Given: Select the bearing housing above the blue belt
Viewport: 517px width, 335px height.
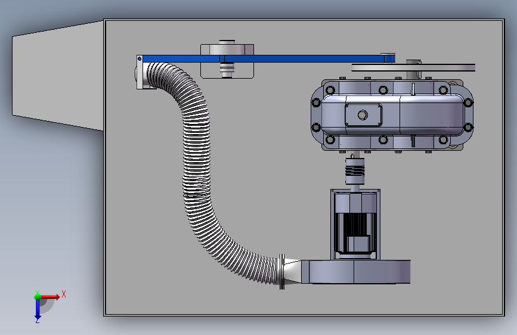Looking at the screenshot, I should click(227, 49).
